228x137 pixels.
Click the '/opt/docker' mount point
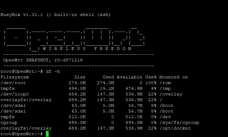point(175,128)
